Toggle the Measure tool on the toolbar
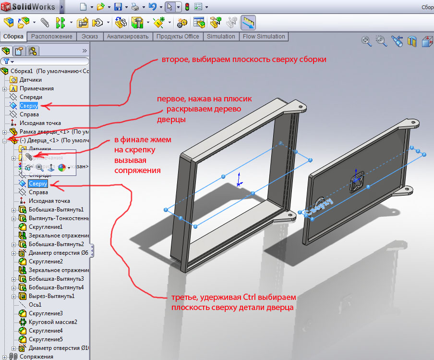This screenshot has width=434, height=360. click(x=248, y=22)
